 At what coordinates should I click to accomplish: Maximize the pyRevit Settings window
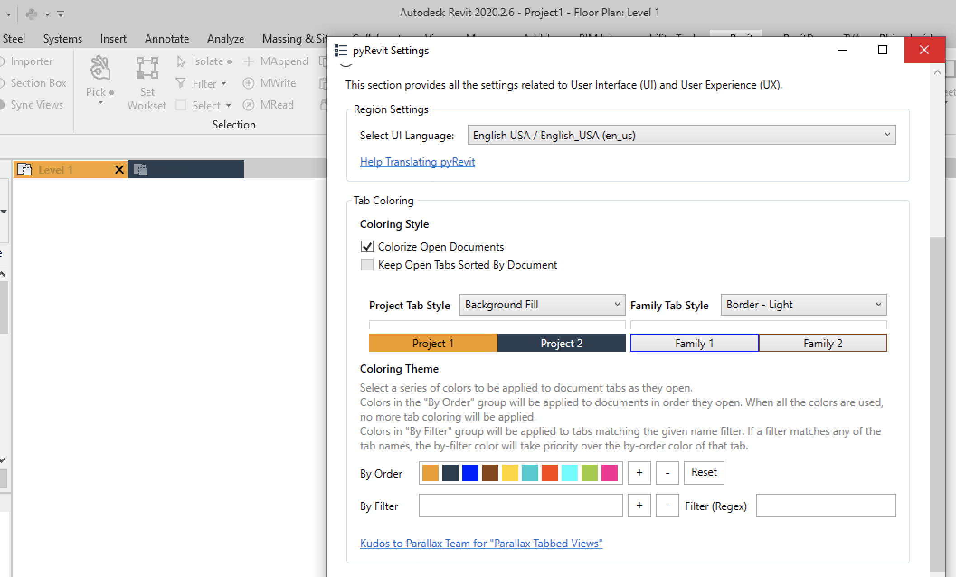(883, 50)
